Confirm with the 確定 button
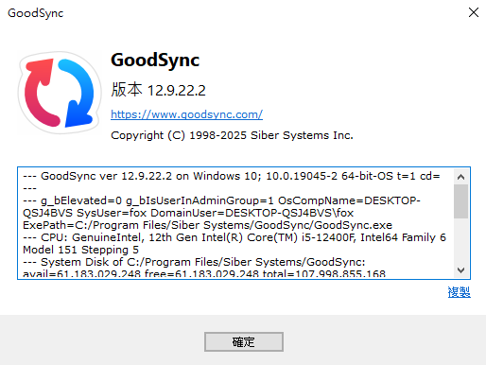Viewport: 486px width, 365px height. tap(244, 341)
